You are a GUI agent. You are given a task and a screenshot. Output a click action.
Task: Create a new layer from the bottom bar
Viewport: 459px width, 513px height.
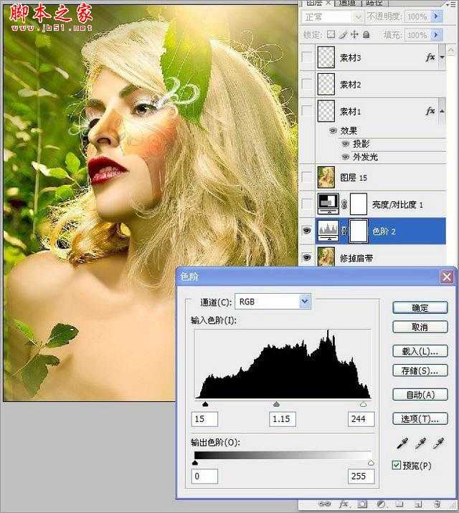(x=418, y=504)
